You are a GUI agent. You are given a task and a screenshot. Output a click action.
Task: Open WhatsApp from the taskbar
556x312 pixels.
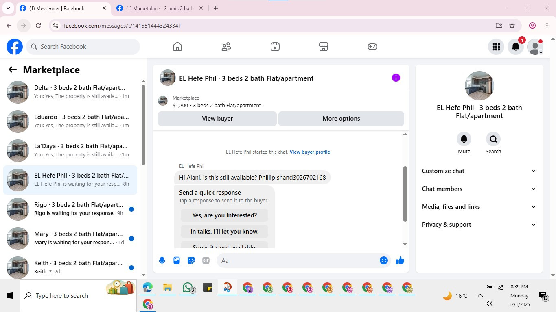pos(188,288)
